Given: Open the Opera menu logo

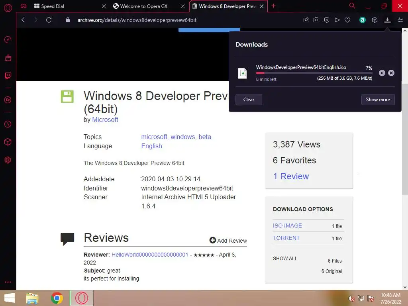Looking at the screenshot, I should (x=8, y=8).
